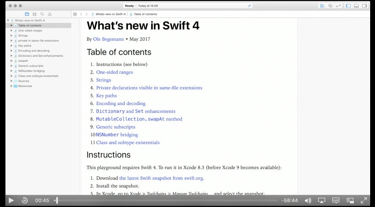This screenshot has height=207, width=375.
Task: Open the Symbol navigator icon
Action: pos(35,14)
